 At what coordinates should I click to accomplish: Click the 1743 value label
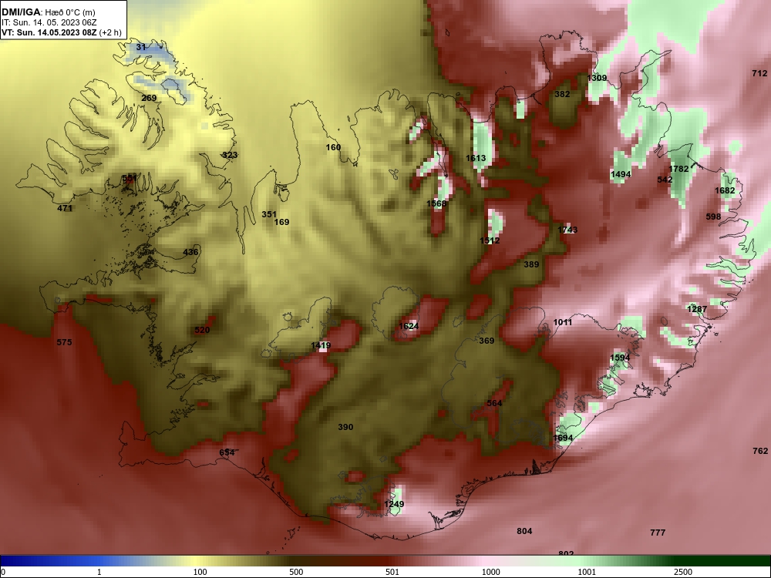pos(568,230)
